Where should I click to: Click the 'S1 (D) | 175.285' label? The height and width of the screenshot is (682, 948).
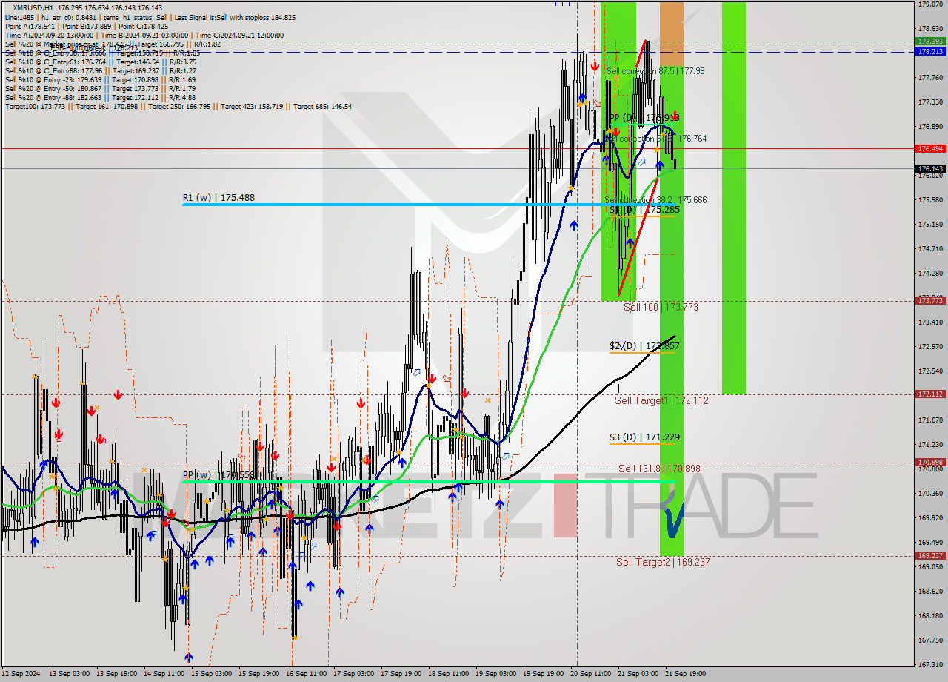644,210
